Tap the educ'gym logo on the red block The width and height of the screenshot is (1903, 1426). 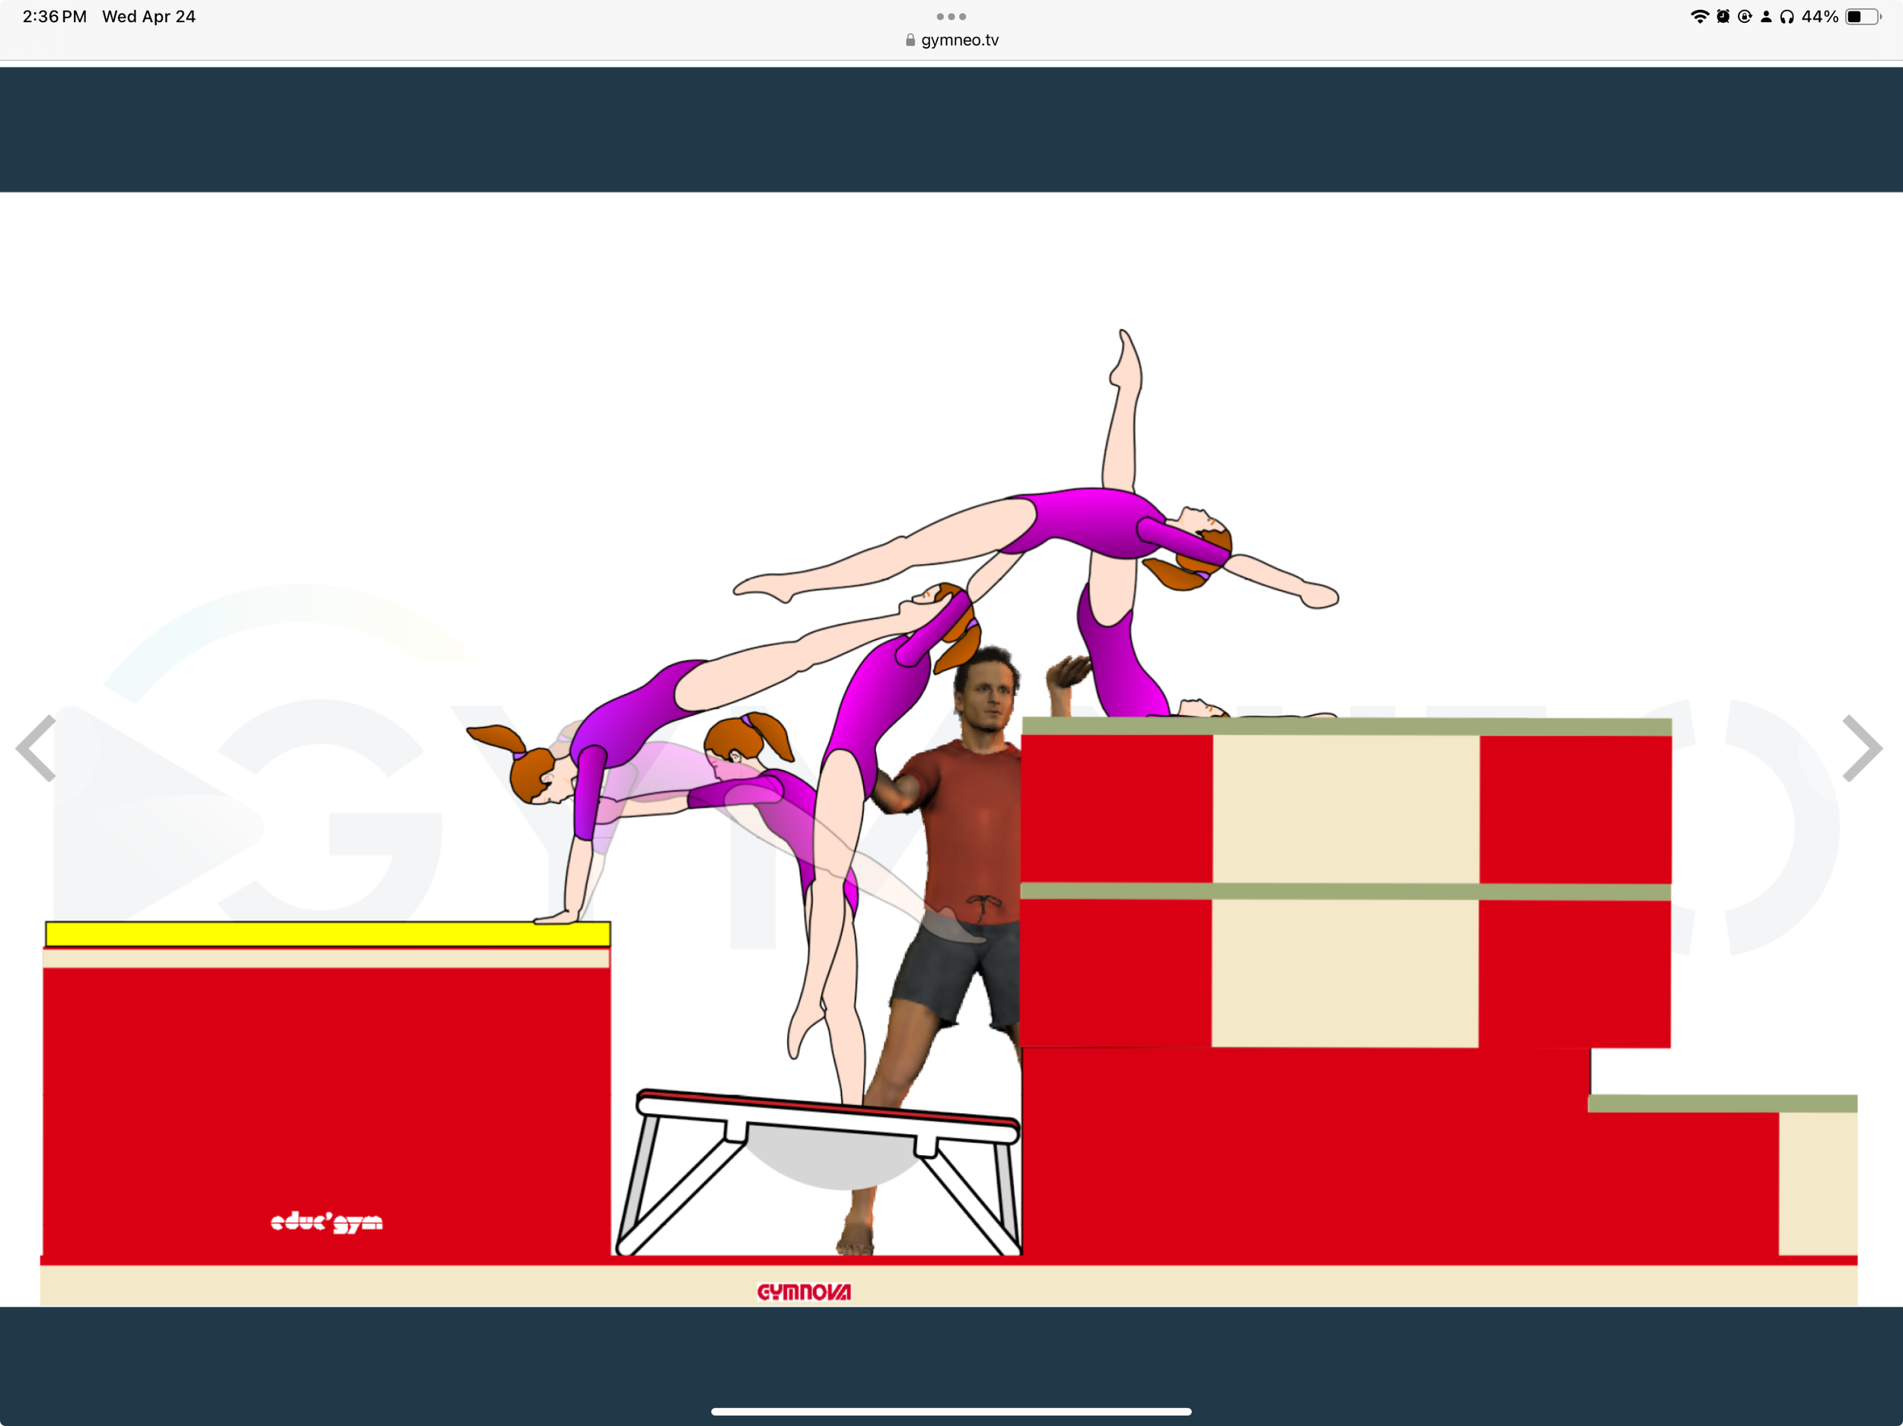327,1224
